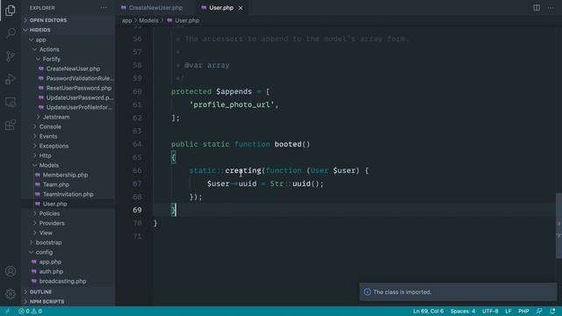Click the remote window indicator in status bar
The width and height of the screenshot is (562, 316).
coord(8,311)
